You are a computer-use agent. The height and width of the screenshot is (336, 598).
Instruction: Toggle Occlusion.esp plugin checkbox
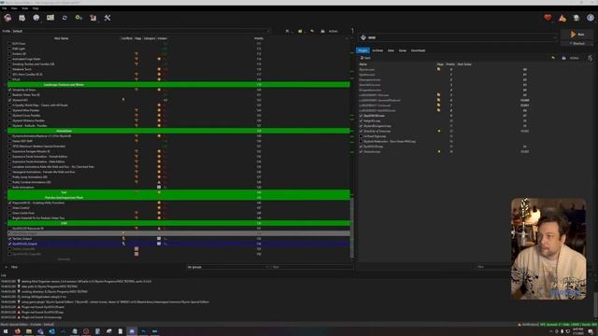(361, 151)
